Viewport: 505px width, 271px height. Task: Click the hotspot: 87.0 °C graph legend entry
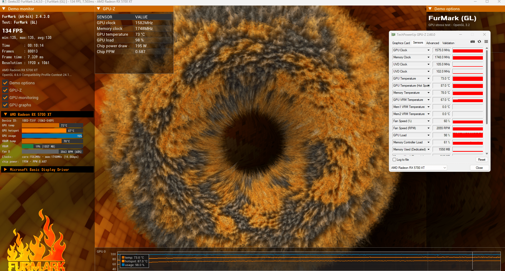tap(134, 261)
